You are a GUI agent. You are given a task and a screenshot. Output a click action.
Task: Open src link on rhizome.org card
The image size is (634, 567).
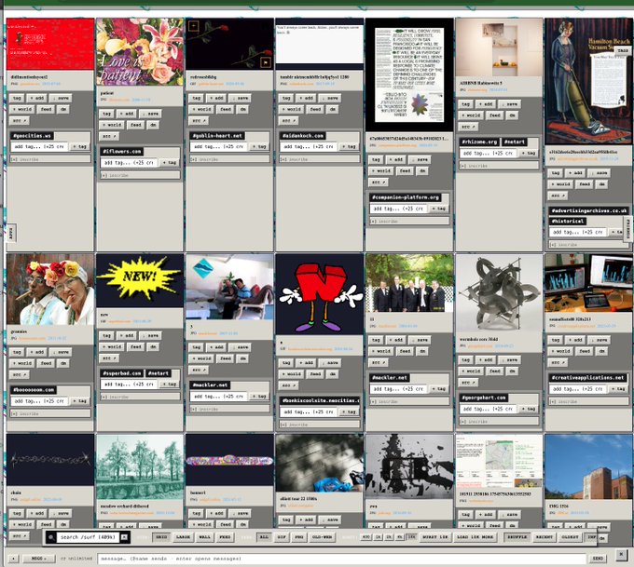point(467,127)
